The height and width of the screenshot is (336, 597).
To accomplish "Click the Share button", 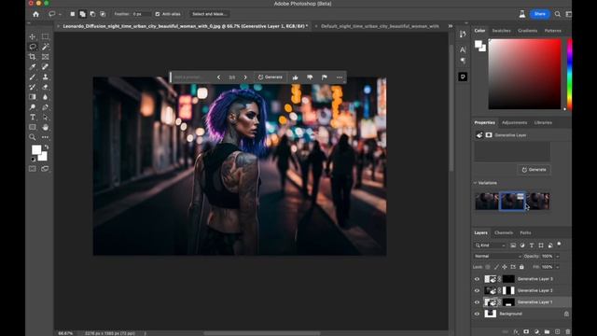I will click(x=539, y=14).
